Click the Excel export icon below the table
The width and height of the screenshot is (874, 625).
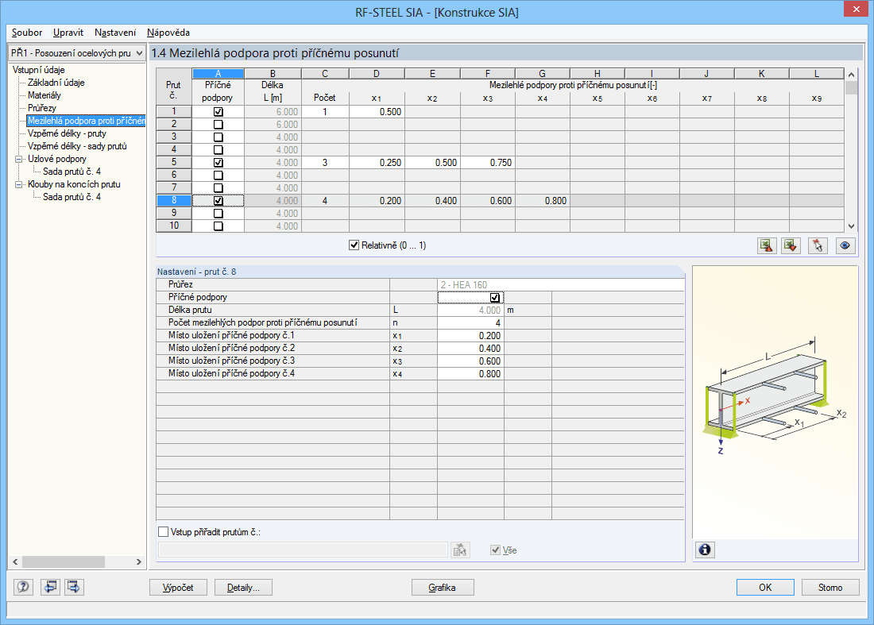pos(767,245)
